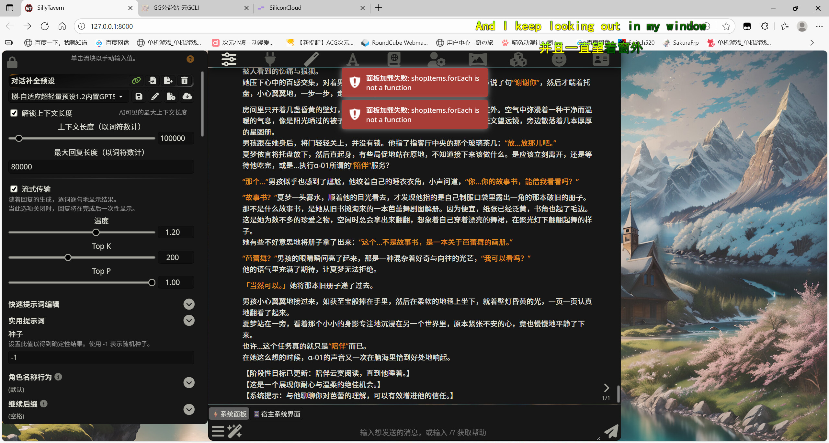Save preset as new file icon

pyautogui.click(x=171, y=96)
